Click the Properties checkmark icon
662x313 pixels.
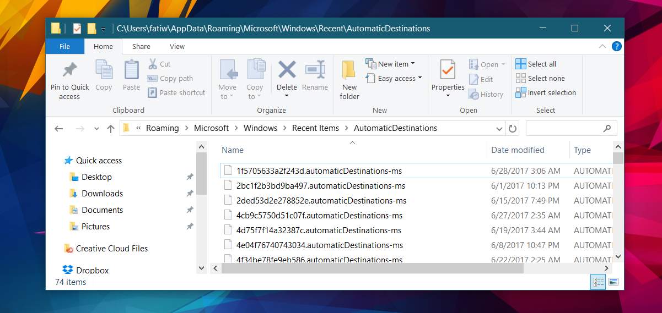coord(448,71)
